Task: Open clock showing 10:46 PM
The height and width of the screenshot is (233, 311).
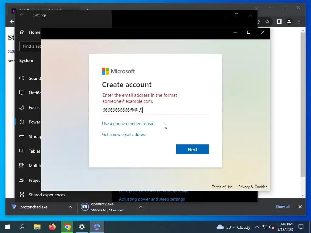Action: coord(285,227)
